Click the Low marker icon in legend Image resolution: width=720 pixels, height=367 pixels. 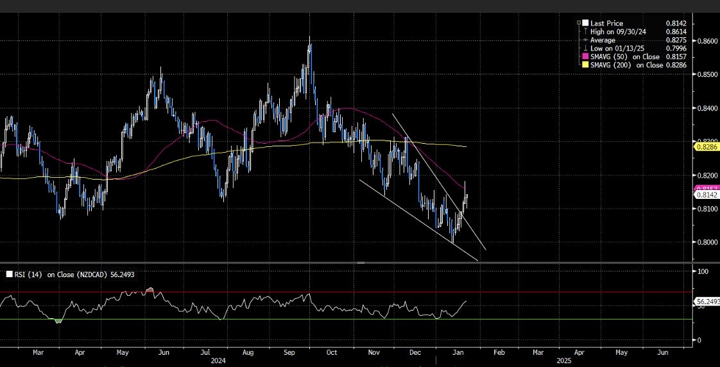click(585, 48)
